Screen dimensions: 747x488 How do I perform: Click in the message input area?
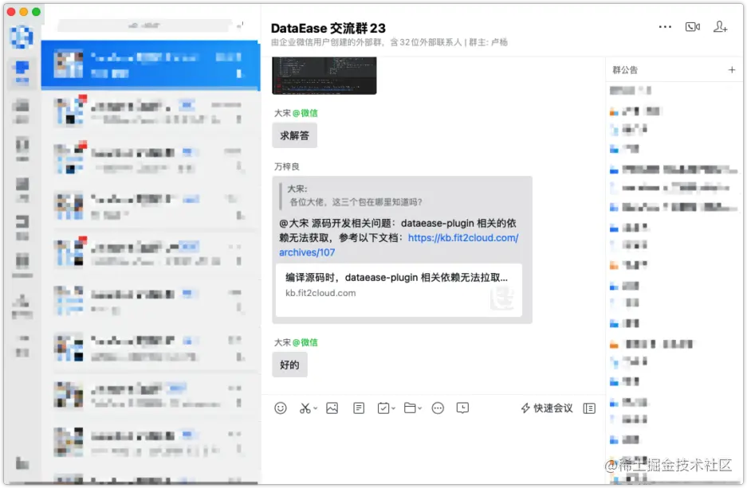pyautogui.click(x=433, y=452)
